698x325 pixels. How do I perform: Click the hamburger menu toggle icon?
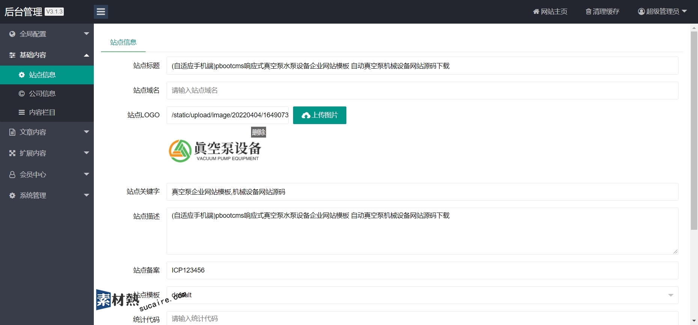click(101, 12)
